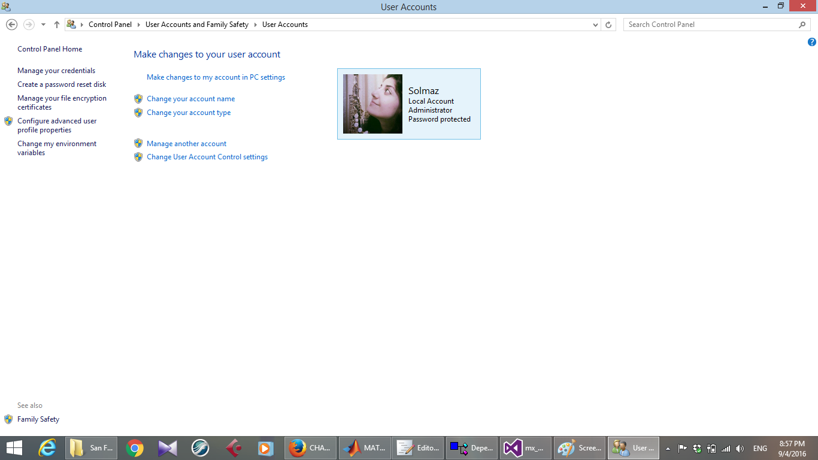
Task: Click Change your account name
Action: 190,99
